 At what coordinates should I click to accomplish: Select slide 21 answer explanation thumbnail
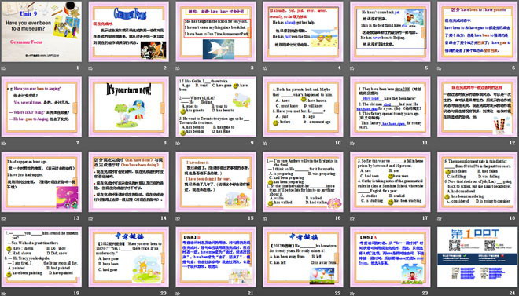(215, 257)
